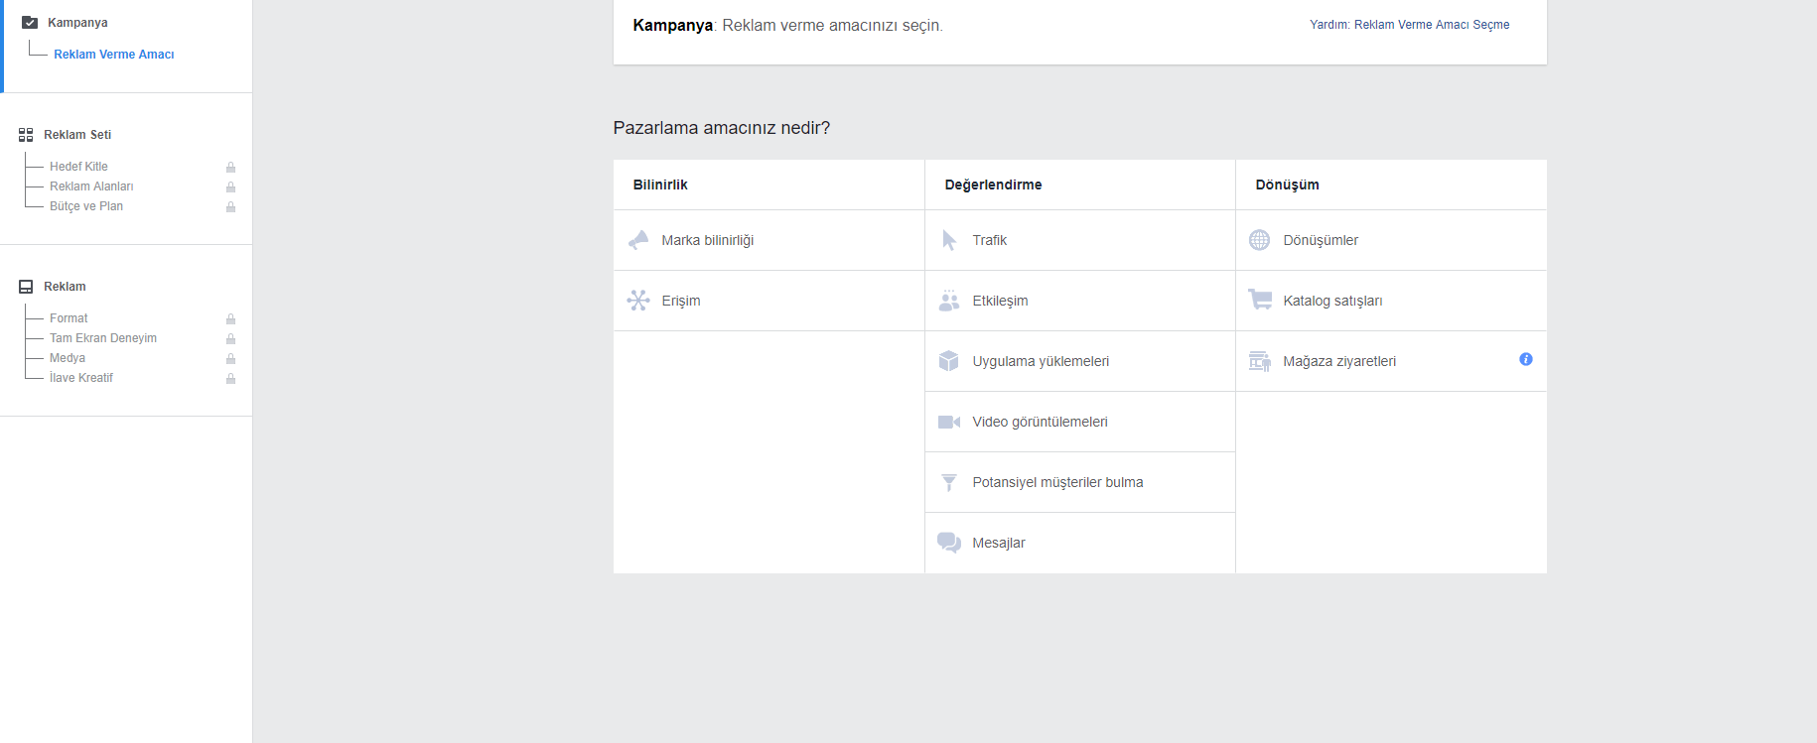Click the Reklam section icon in sidebar

coord(26,287)
